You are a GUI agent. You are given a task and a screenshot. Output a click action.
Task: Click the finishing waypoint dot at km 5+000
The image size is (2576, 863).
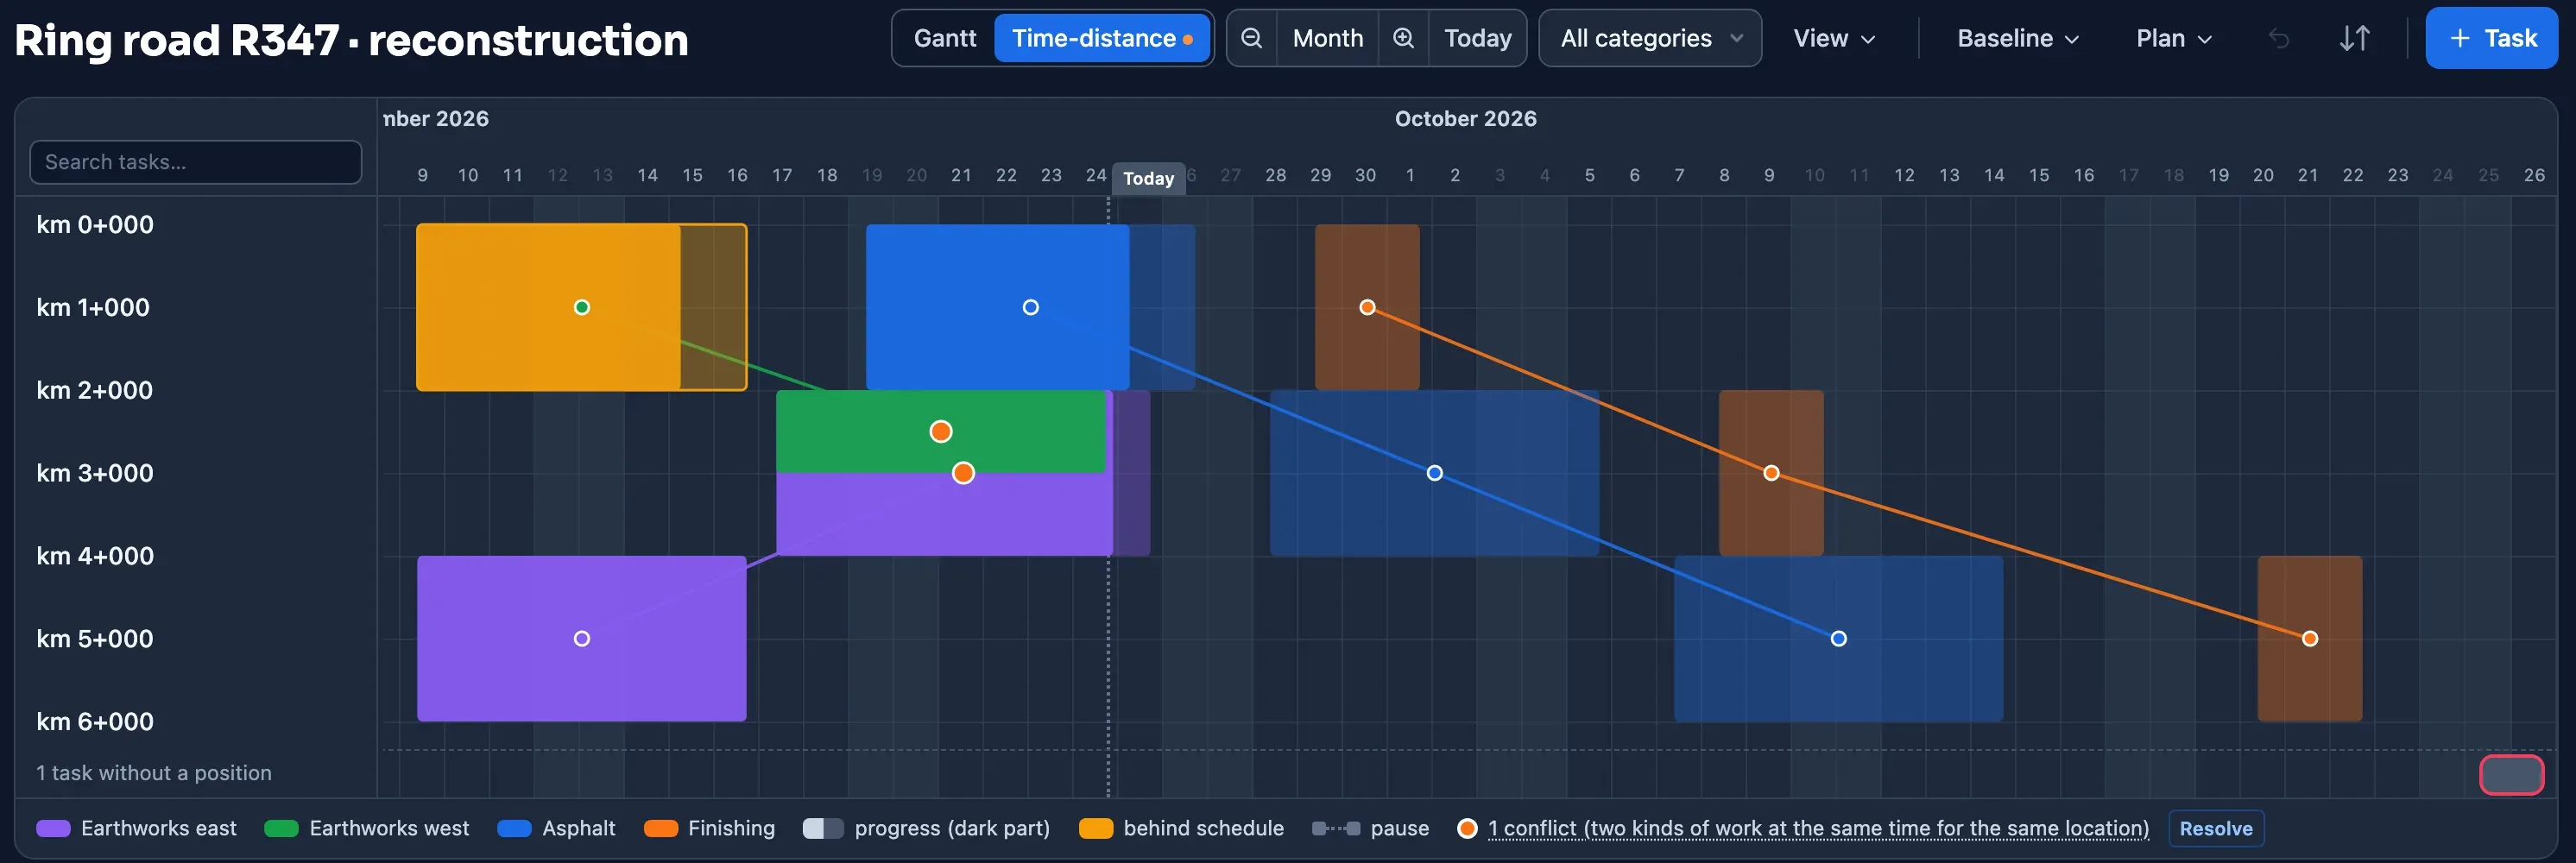point(2309,638)
